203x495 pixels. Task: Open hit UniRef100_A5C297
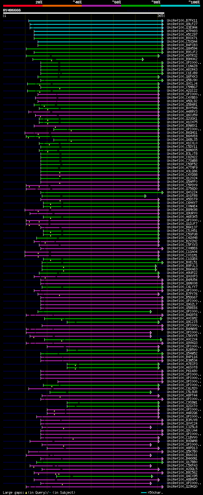click(x=182, y=34)
